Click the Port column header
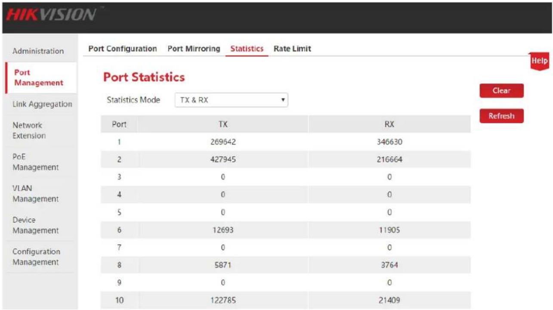The image size is (553, 310). (119, 124)
